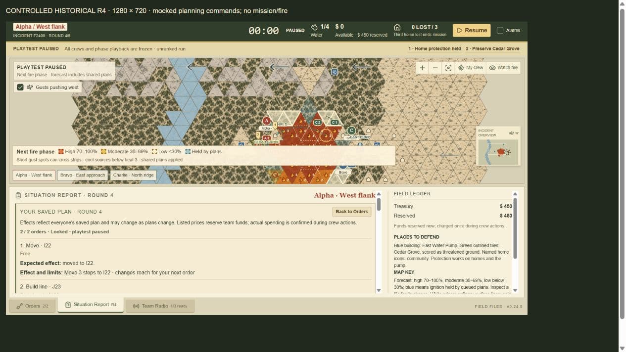Screen dimensions: 626x352
Task: Open the Orders tab
Action: [33, 306]
